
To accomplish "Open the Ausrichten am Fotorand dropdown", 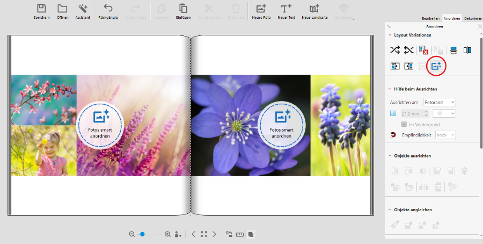I will [x=439, y=102].
